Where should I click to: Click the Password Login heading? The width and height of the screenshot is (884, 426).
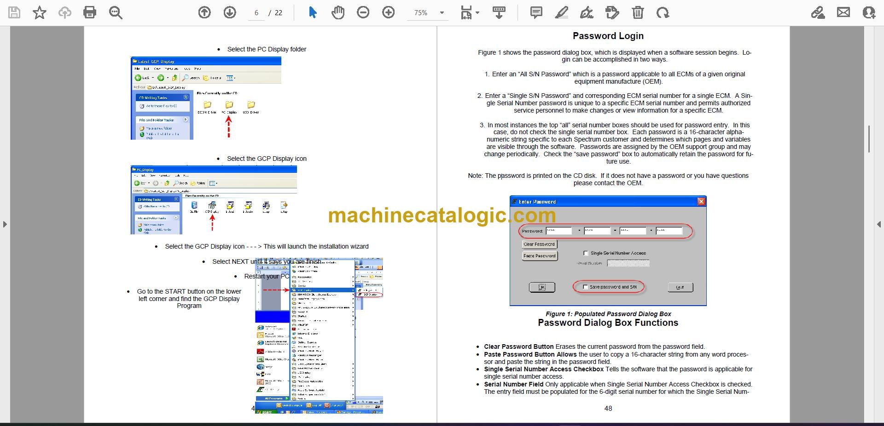608,36
